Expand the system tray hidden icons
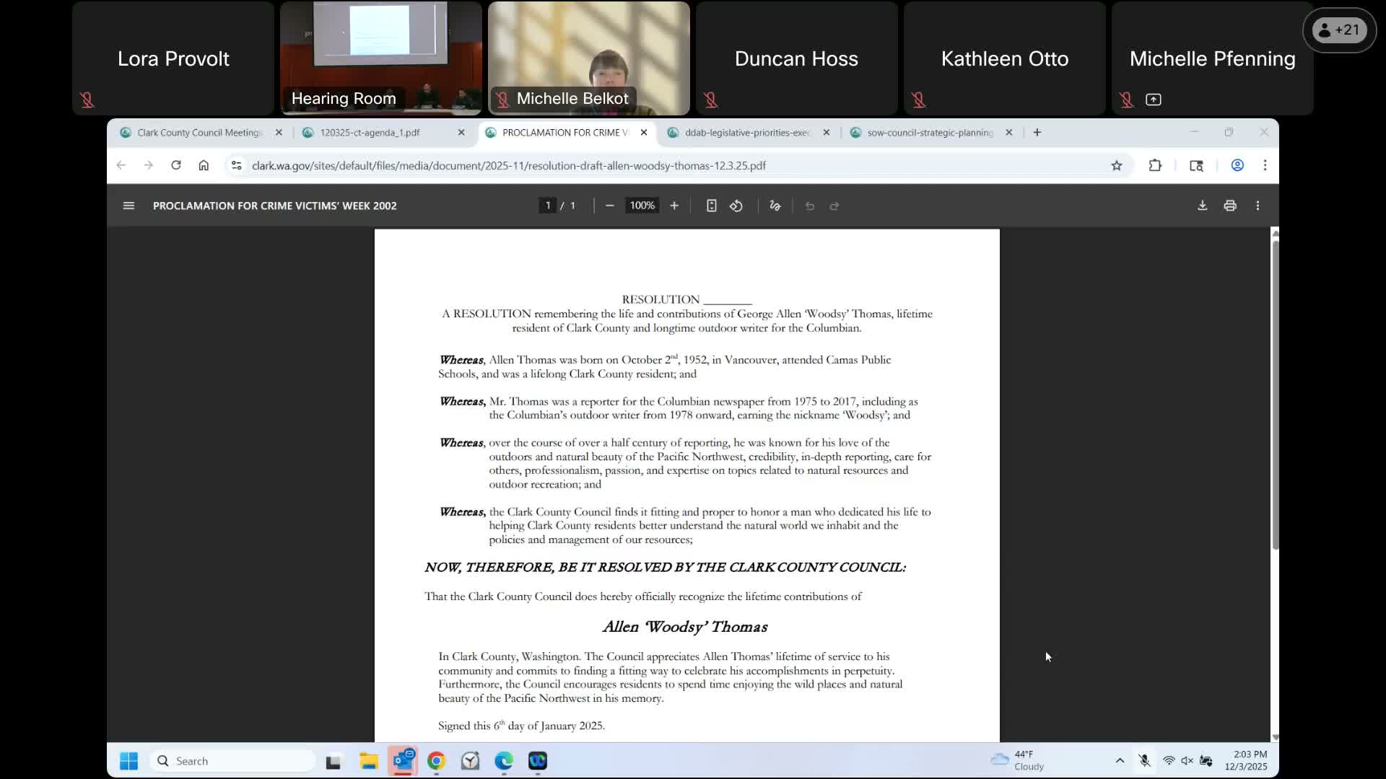 [1120, 760]
